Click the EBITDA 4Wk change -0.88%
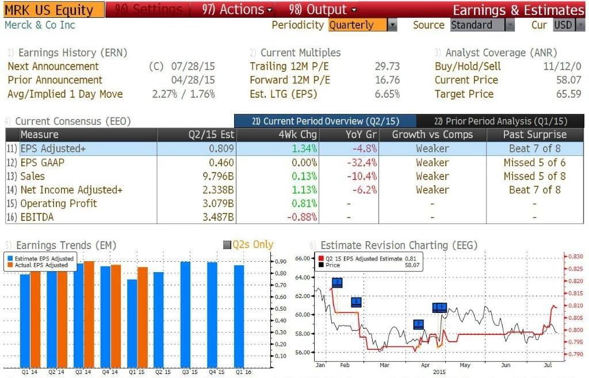The image size is (589, 378). click(x=302, y=217)
